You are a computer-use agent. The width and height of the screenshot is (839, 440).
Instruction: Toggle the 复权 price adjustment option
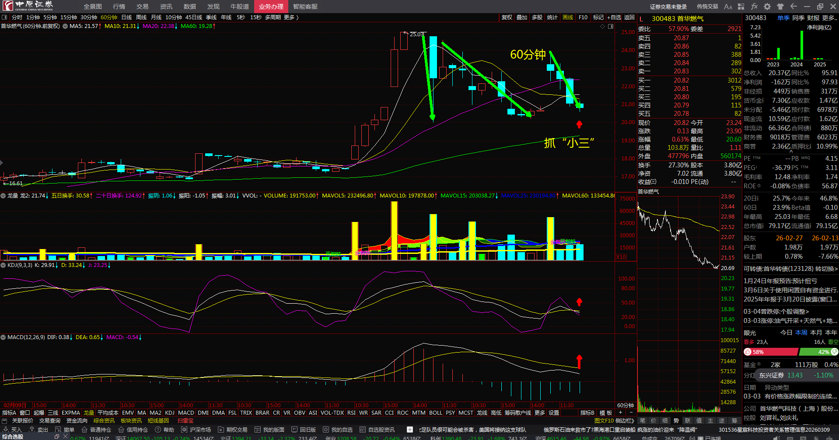pyautogui.click(x=507, y=17)
